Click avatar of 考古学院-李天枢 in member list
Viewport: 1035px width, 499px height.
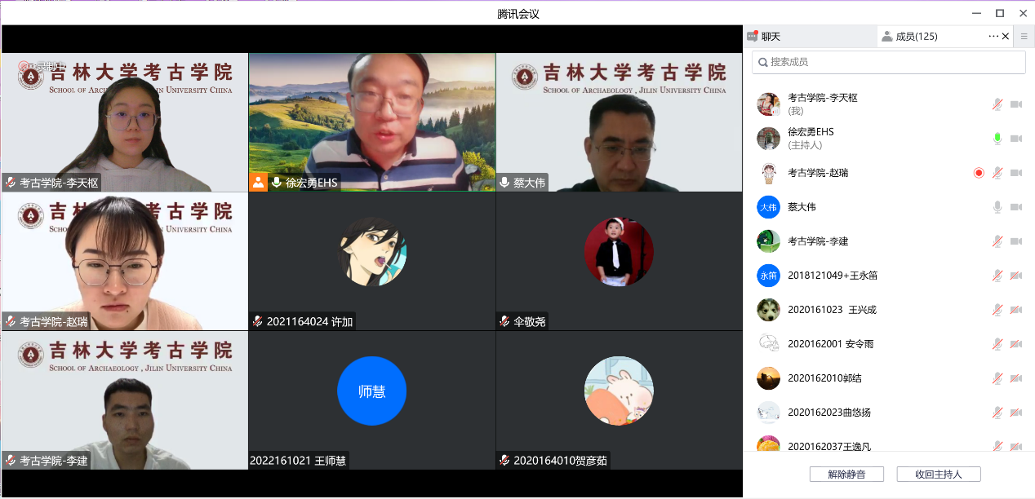tap(768, 104)
